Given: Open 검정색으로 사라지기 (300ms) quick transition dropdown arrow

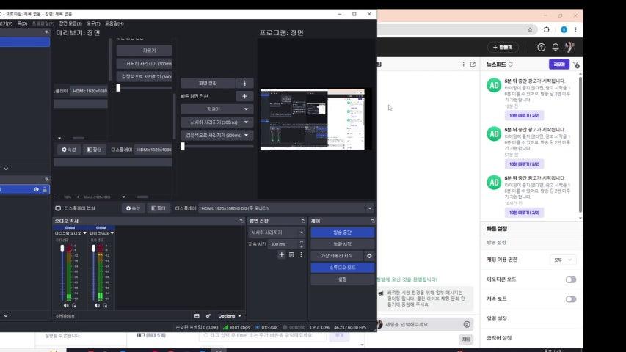Looking at the screenshot, I should [246, 135].
